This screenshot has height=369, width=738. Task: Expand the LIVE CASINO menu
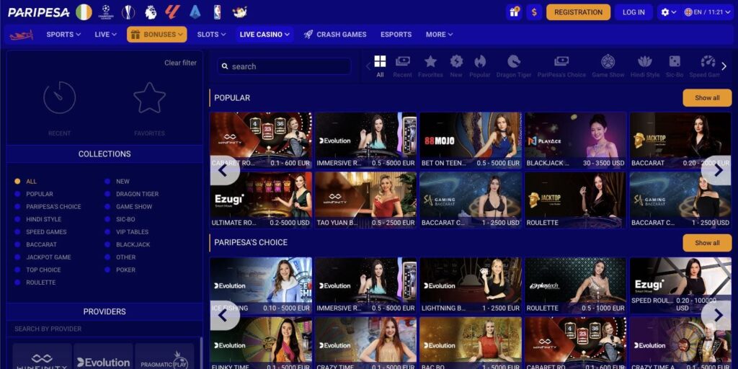[264, 35]
